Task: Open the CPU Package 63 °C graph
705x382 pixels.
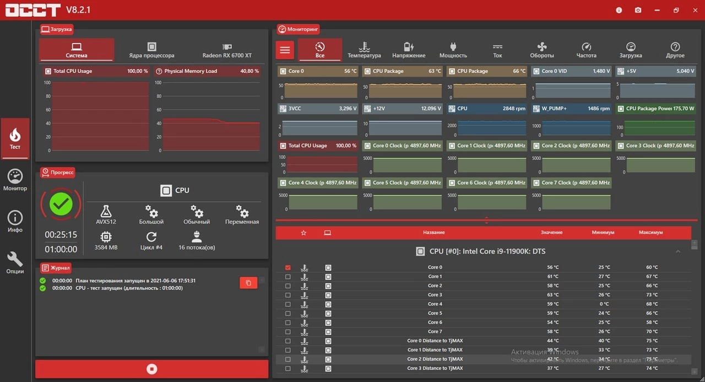Action: click(x=402, y=83)
